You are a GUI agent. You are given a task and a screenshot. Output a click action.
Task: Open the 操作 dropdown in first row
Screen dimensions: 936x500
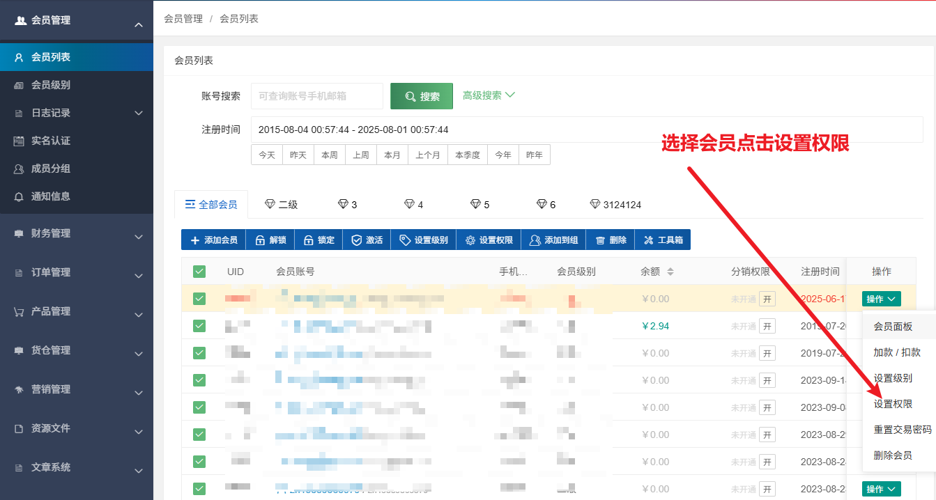881,299
